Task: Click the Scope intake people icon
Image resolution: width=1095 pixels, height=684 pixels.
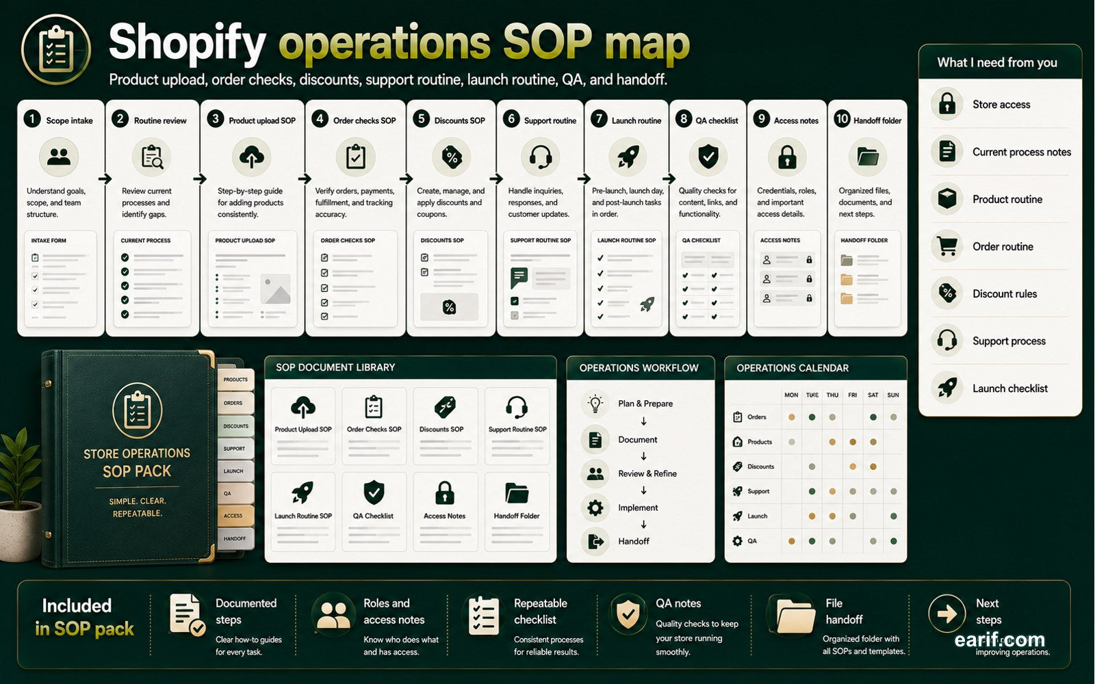Action: coord(59,157)
